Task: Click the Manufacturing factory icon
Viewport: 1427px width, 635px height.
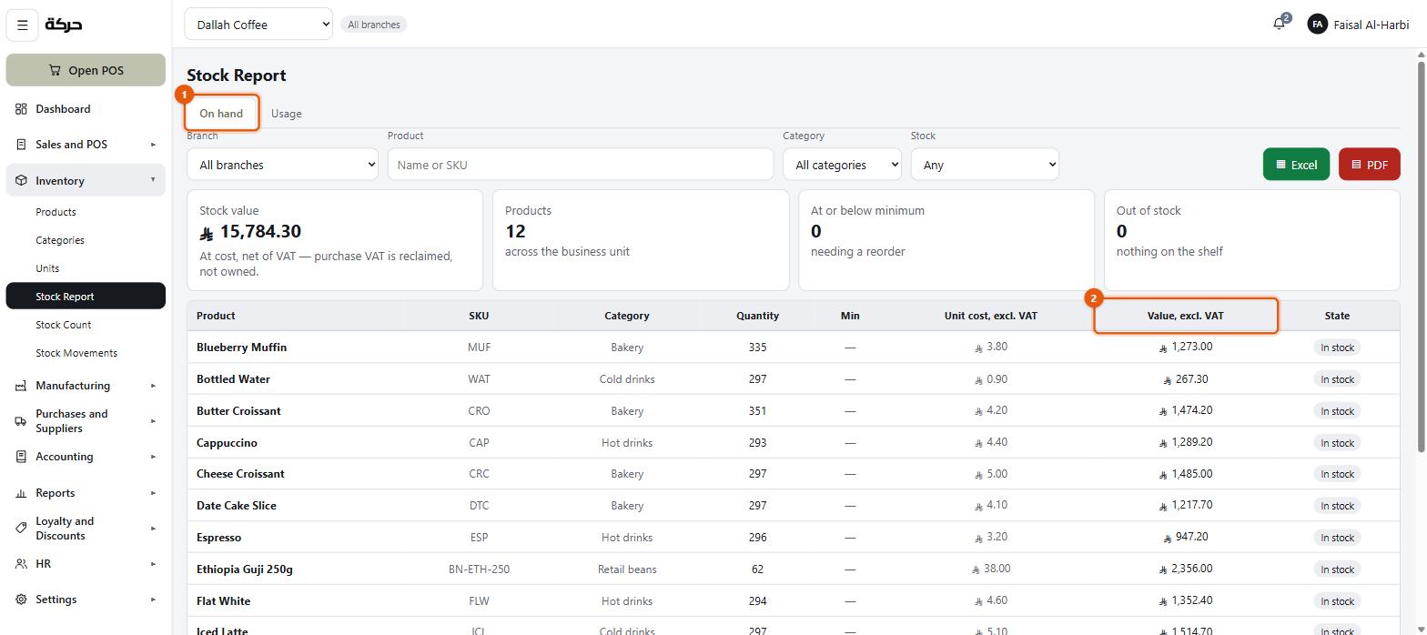Action: pos(21,386)
